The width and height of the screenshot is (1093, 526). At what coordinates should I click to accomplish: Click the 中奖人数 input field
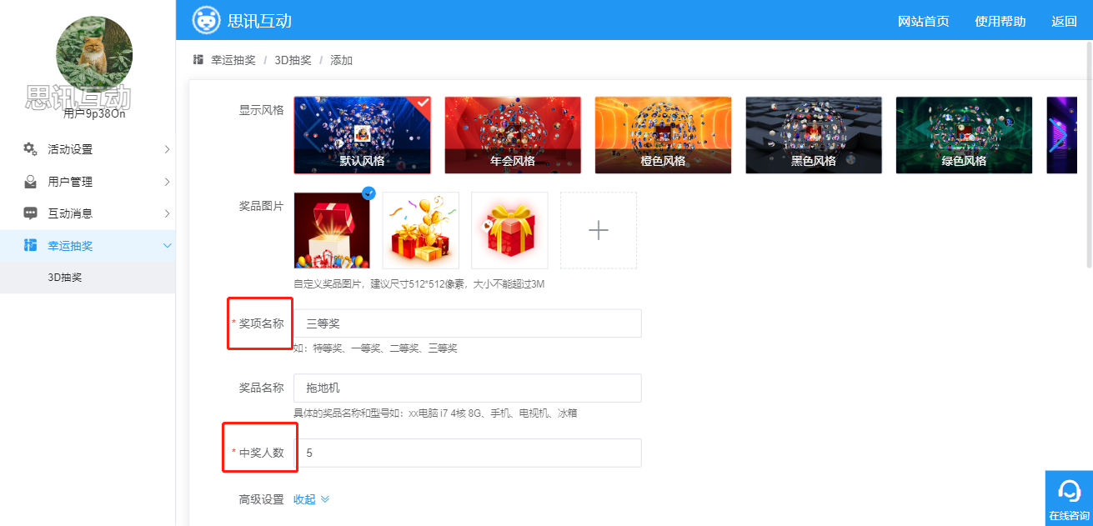[468, 453]
